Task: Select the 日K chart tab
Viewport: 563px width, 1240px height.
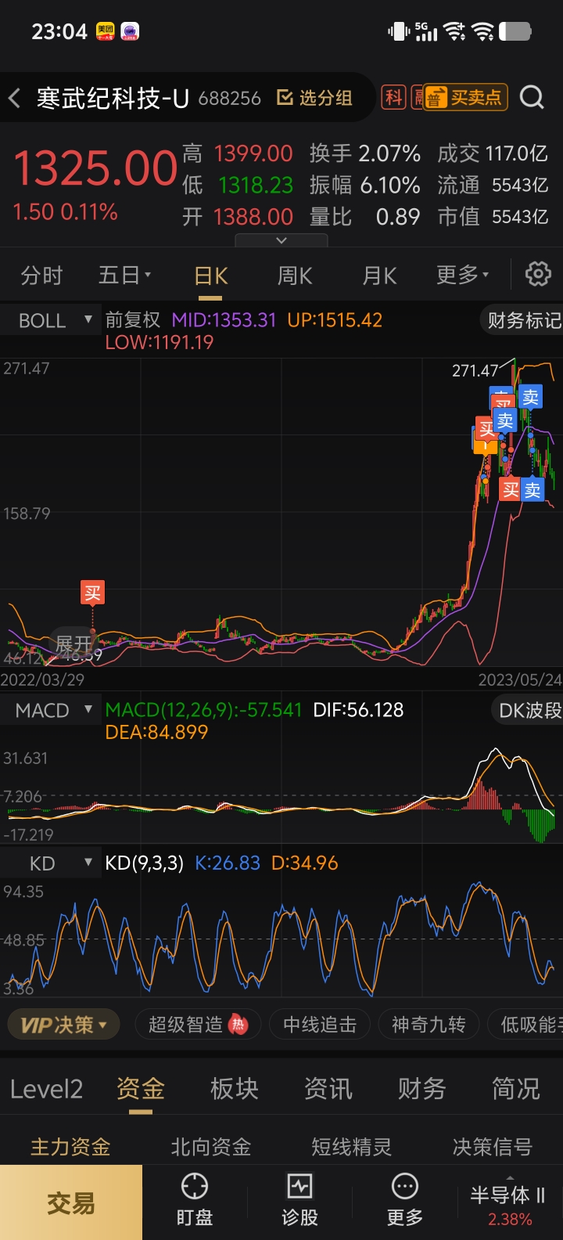Action: 211,275
